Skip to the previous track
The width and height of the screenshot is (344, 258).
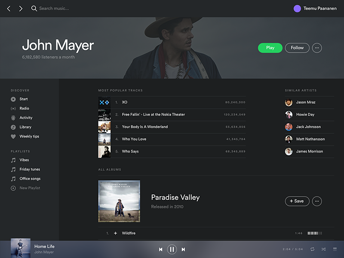(161, 249)
